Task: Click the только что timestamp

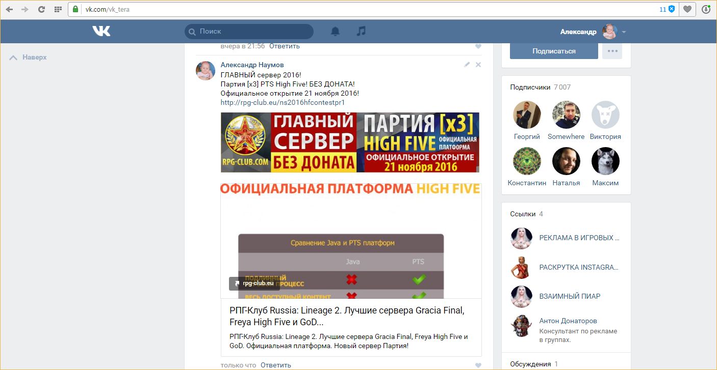Action: coord(239,365)
